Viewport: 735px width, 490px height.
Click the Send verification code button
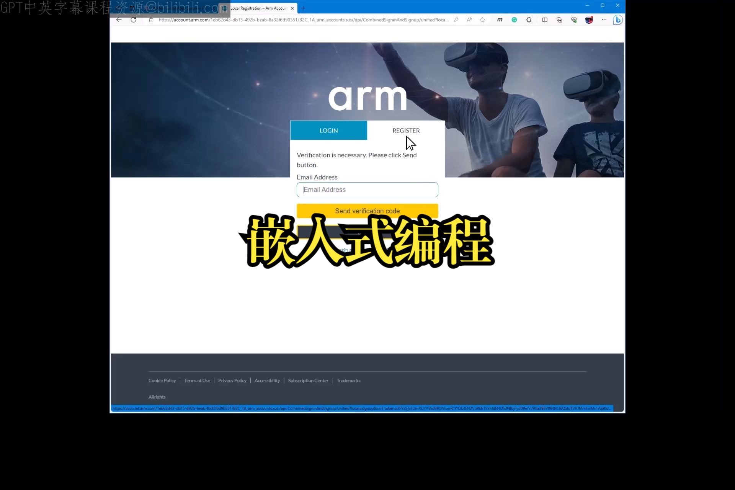367,211
